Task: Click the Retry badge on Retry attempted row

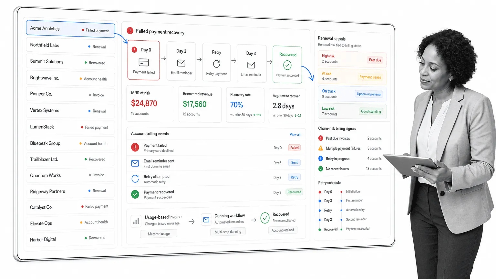Action: [x=294, y=177]
